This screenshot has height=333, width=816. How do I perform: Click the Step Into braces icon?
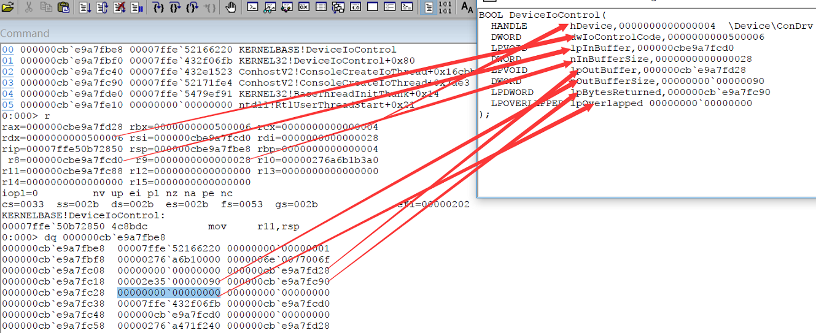tap(158, 7)
